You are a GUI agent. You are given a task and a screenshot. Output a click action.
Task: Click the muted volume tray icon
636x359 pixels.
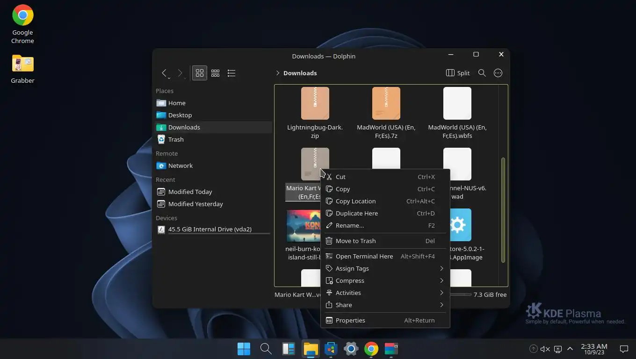pyautogui.click(x=545, y=349)
